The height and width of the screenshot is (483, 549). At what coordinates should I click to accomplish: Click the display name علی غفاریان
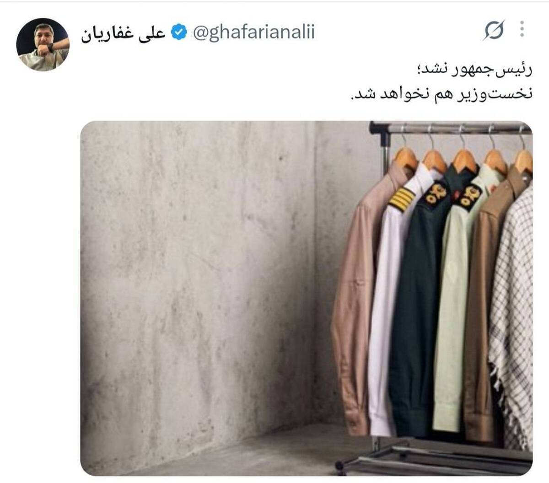[x=123, y=33]
